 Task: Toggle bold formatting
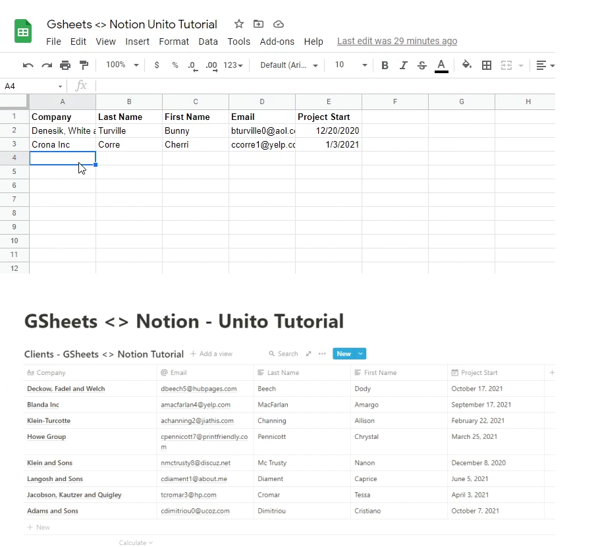click(x=385, y=65)
